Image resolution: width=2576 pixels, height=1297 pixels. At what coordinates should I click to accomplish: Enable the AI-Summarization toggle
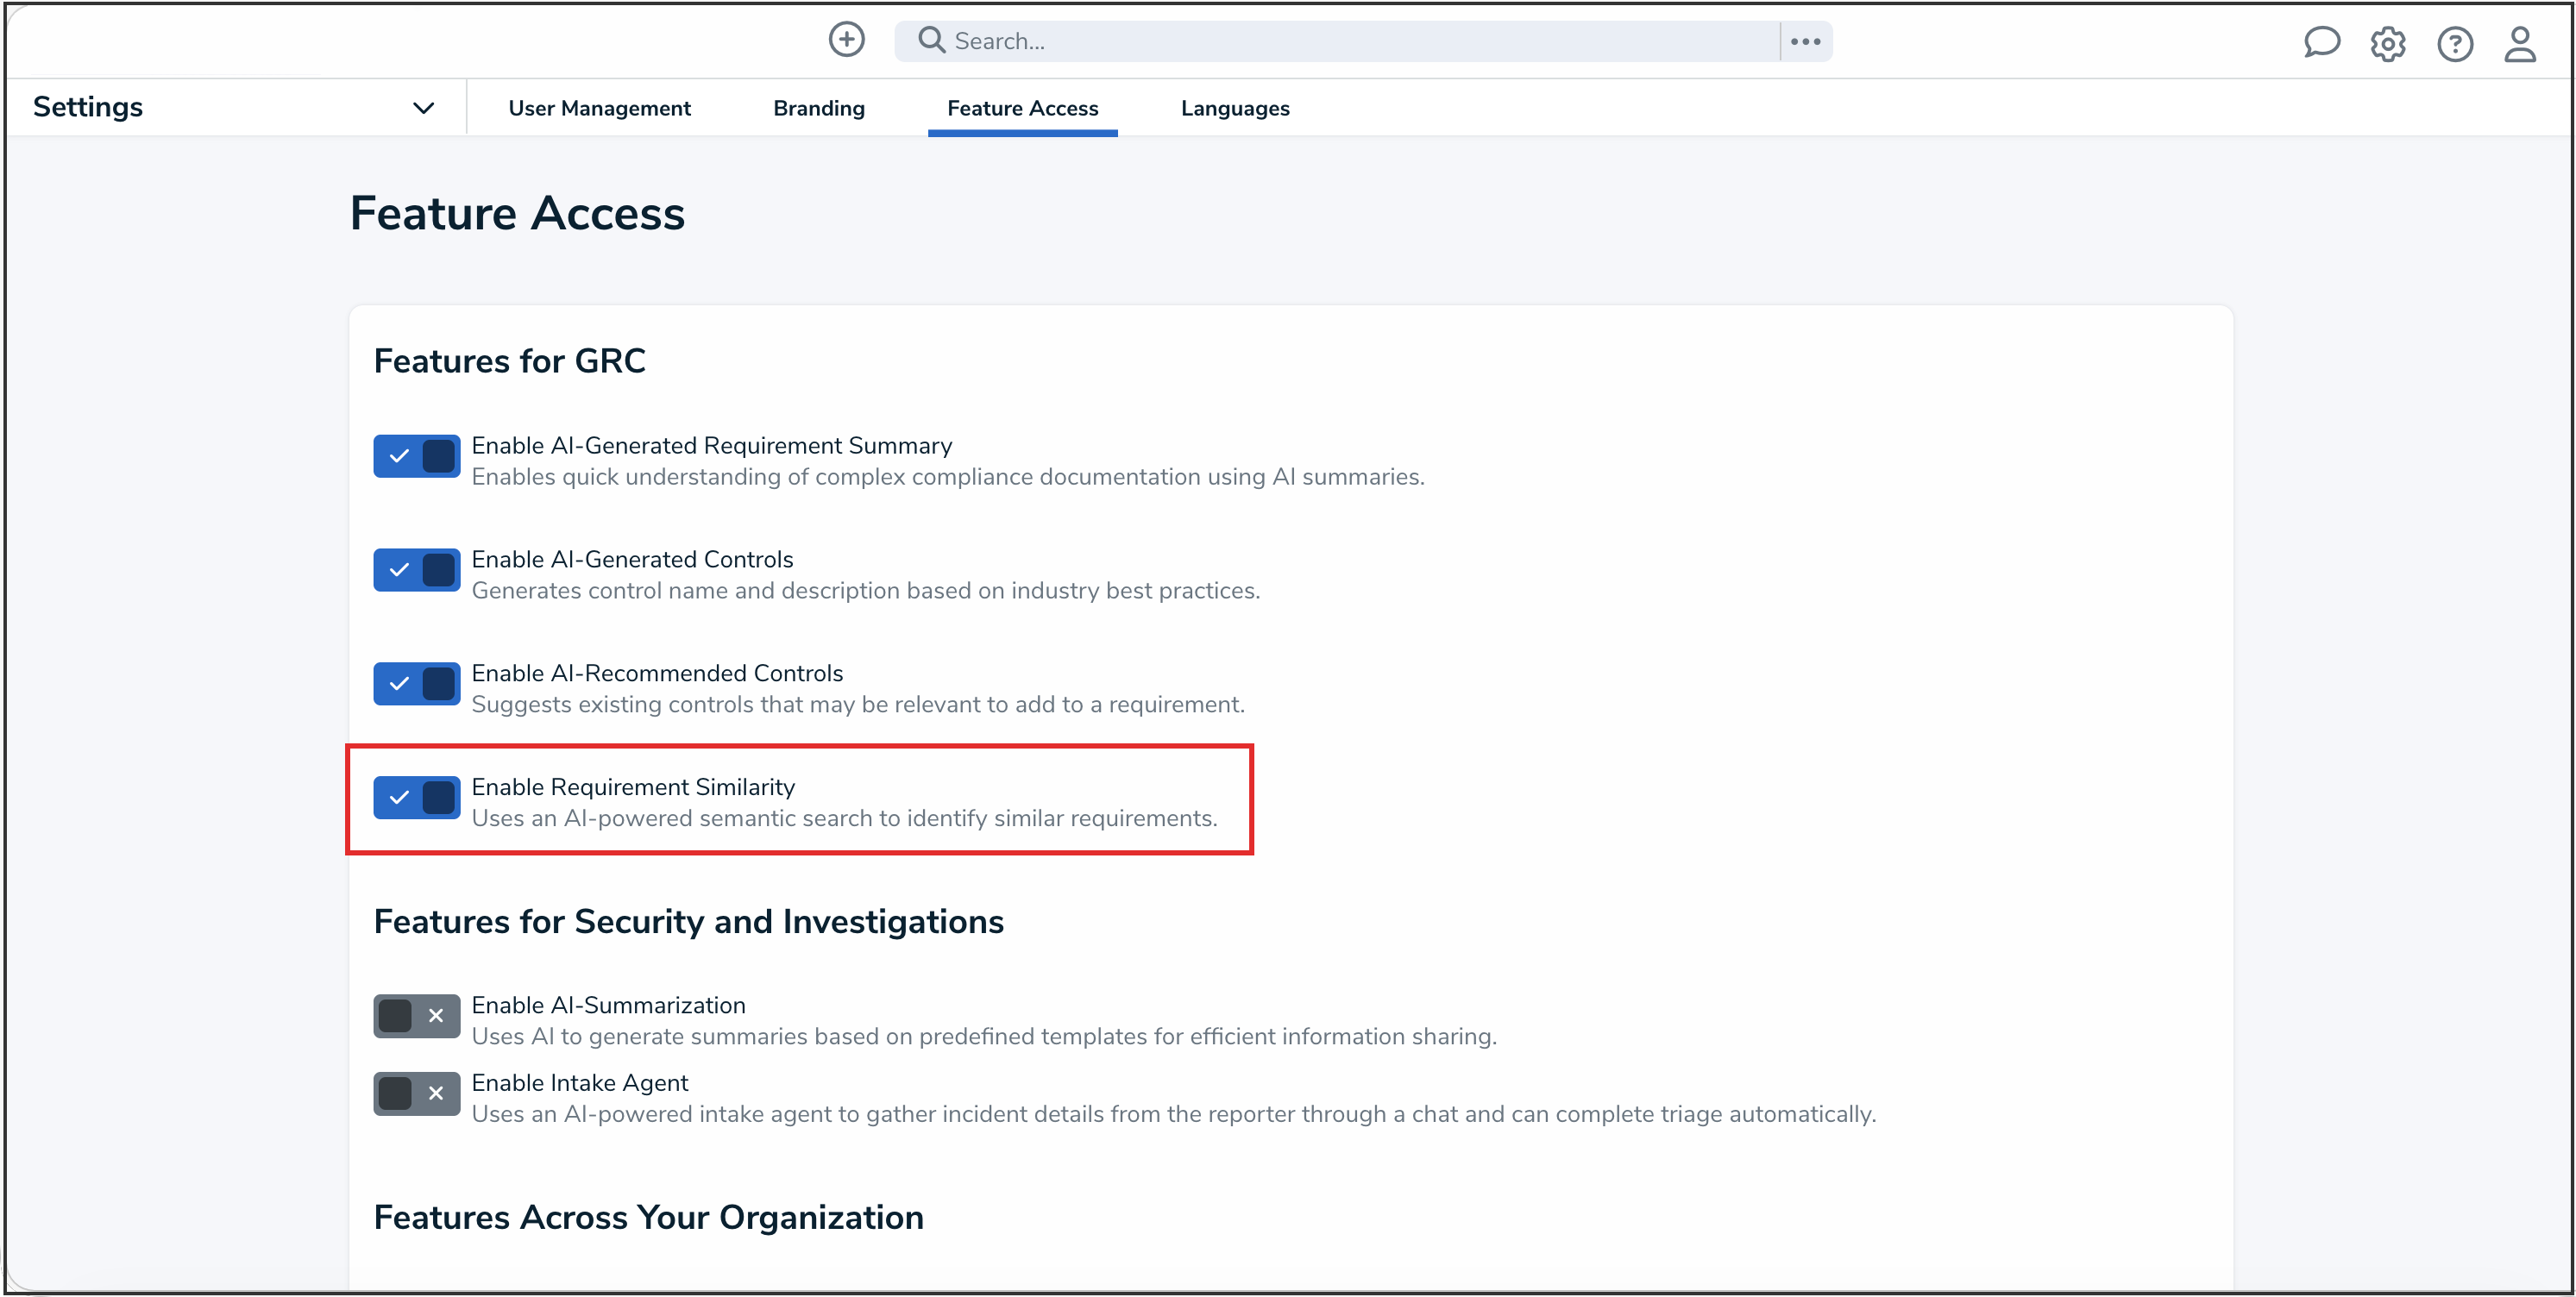(x=416, y=1016)
